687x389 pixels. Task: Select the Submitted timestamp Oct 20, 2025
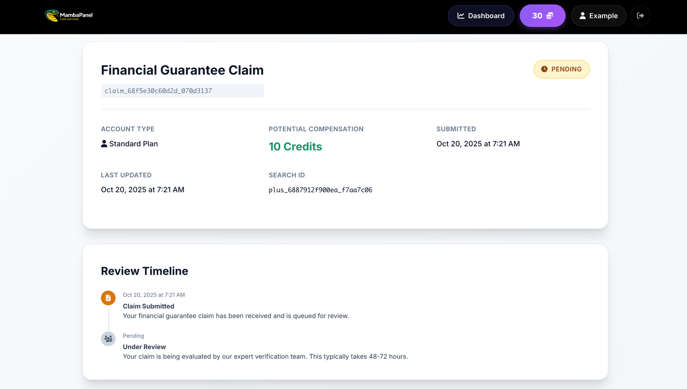pyautogui.click(x=478, y=143)
